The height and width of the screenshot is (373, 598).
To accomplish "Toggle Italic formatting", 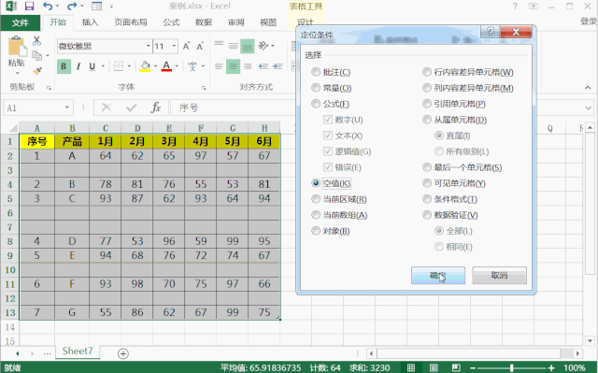I will pyautogui.click(x=78, y=66).
